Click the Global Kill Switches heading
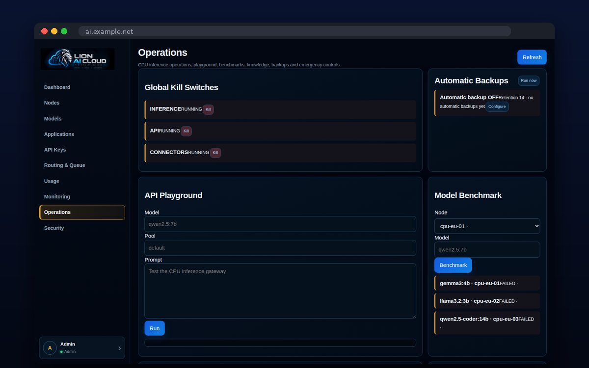The width and height of the screenshot is (589, 368). pos(182,87)
